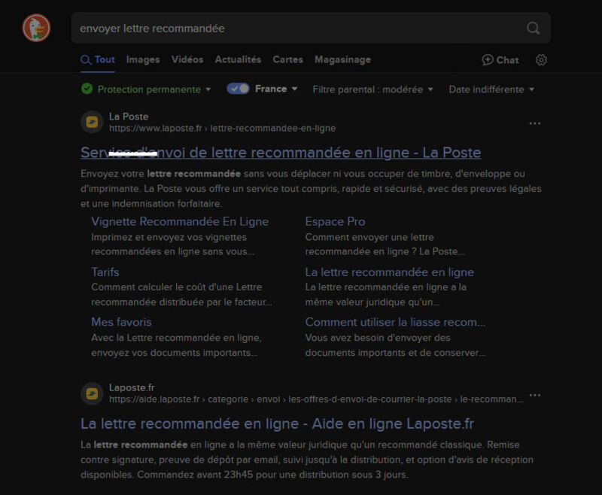The height and width of the screenshot is (495, 602).
Task: Open Vignette Recommandée En Ligne sitelink
Action: pyautogui.click(x=180, y=221)
